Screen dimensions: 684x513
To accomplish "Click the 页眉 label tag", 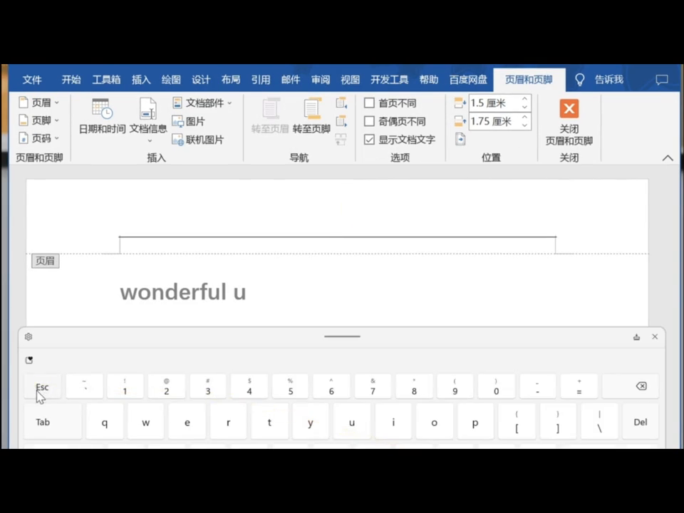I will click(x=46, y=261).
